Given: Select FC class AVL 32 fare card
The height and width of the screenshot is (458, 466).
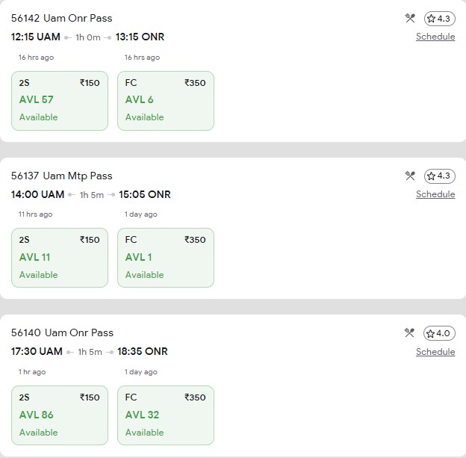Looking at the screenshot, I should [x=166, y=415].
